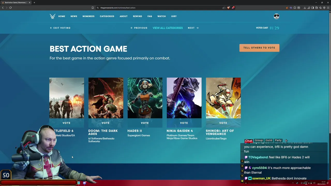Click username sawman_UK in chat
This screenshot has width=331, height=186.
tap(261, 179)
